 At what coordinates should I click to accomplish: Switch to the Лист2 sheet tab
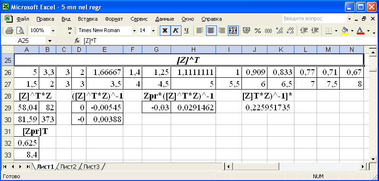[x=68, y=166]
